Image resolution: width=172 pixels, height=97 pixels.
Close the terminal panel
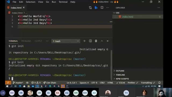(x=107, y=41)
